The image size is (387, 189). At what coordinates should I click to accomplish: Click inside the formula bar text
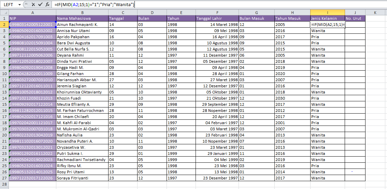click(95, 4)
